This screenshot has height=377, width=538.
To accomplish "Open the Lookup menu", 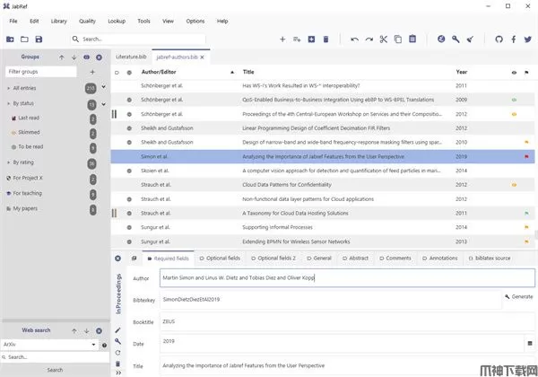I will point(117,21).
